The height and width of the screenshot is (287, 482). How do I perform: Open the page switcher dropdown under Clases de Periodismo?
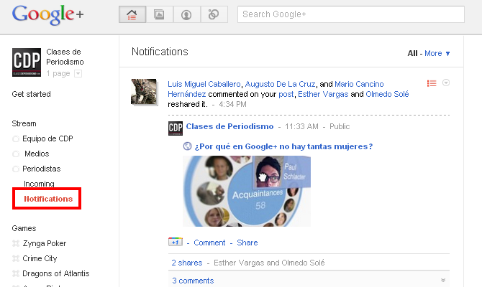(x=78, y=73)
